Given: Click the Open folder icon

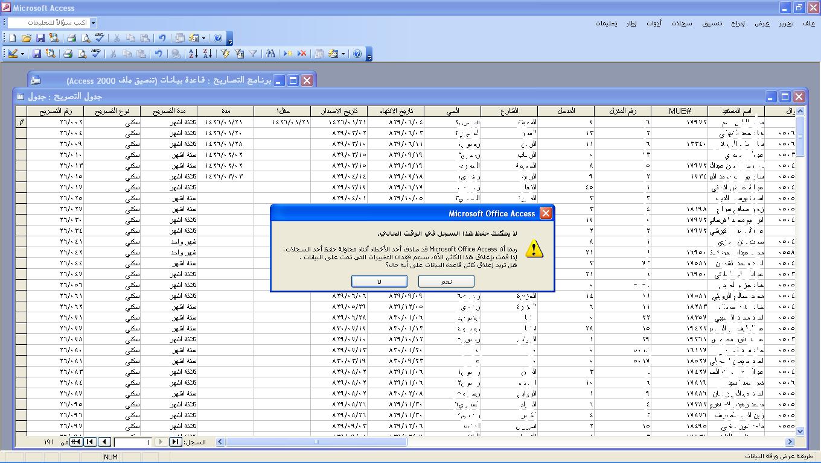Looking at the screenshot, I should (27, 38).
